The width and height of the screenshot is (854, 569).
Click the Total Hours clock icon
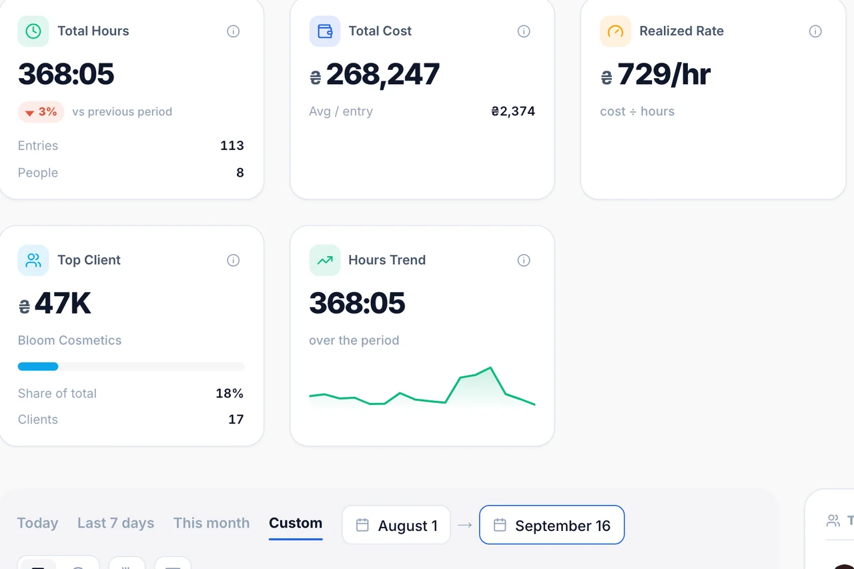tap(33, 31)
